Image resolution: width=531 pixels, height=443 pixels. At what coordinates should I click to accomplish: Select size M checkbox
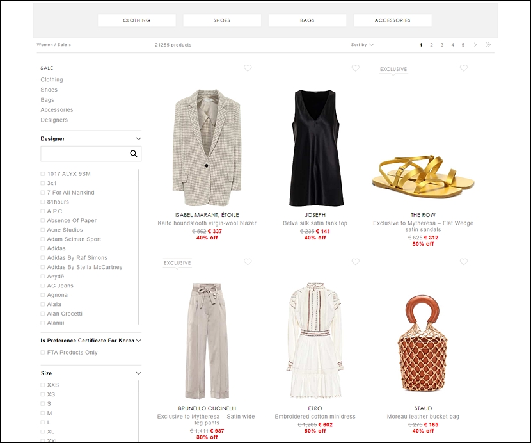tap(43, 413)
